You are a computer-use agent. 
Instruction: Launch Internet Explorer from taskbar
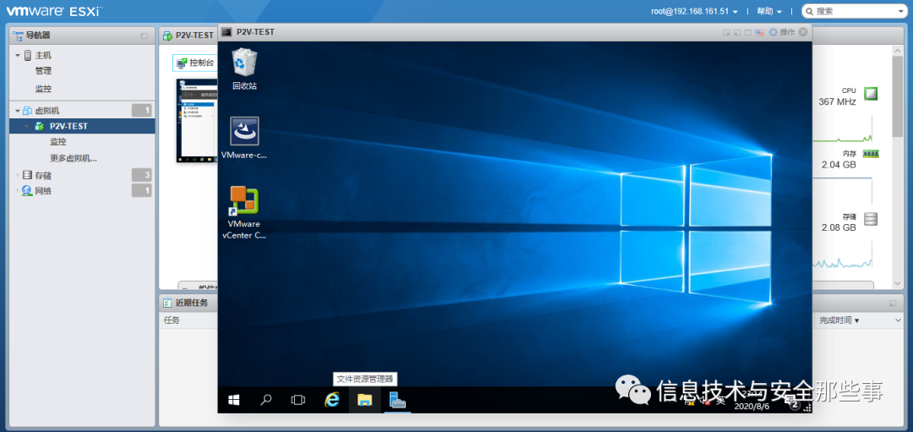click(332, 400)
